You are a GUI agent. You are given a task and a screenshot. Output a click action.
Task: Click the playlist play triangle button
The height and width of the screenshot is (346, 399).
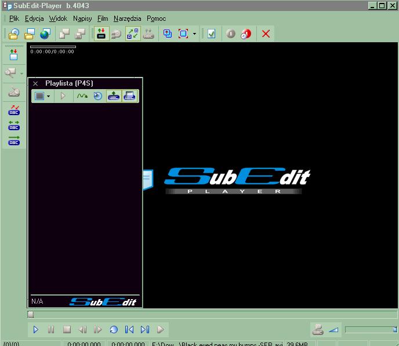click(63, 96)
